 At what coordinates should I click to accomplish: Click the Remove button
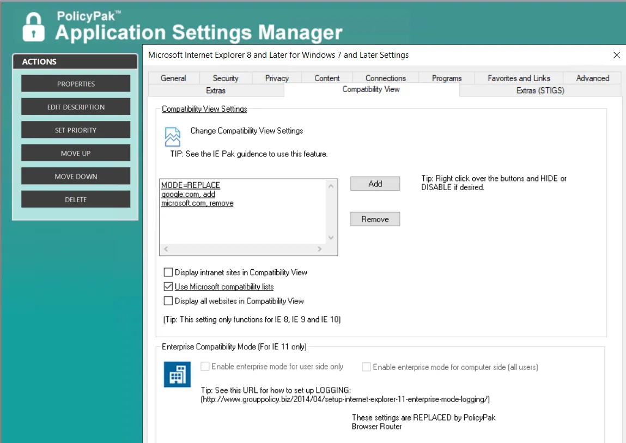pyautogui.click(x=375, y=219)
